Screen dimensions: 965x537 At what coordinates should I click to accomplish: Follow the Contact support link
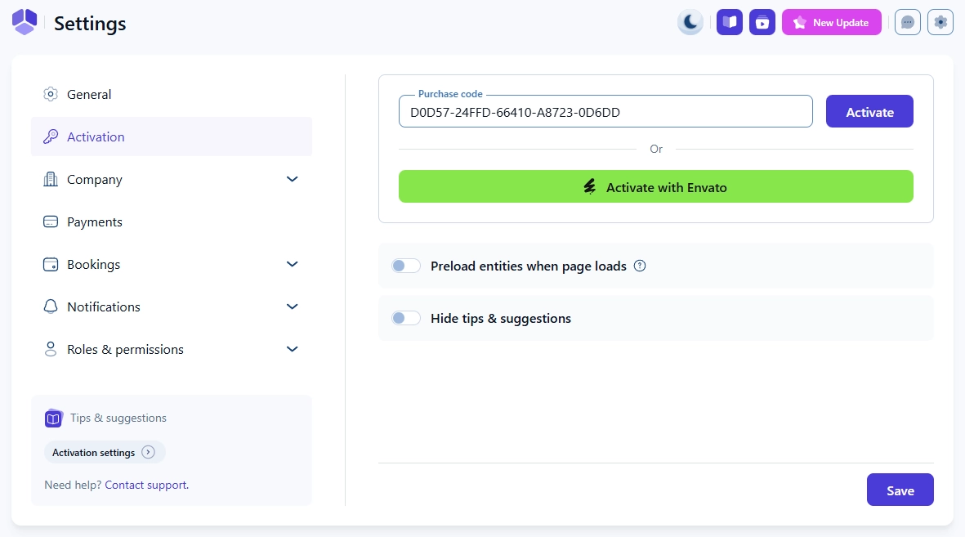(145, 485)
